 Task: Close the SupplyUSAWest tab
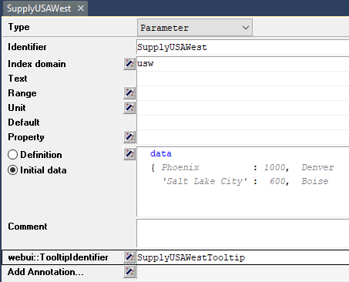point(81,8)
